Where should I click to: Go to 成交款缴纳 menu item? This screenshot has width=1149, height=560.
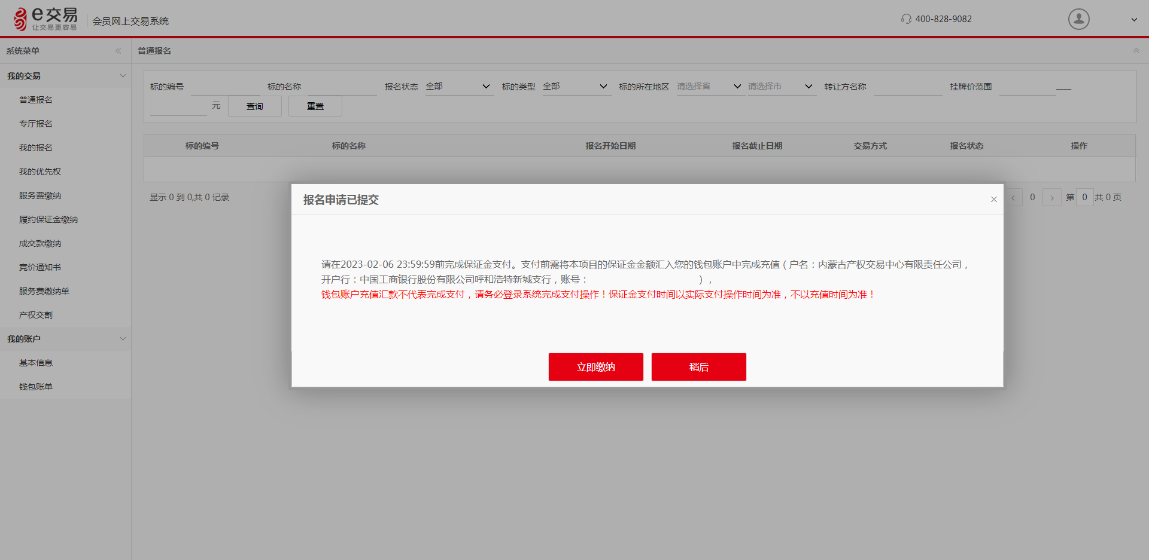coord(40,243)
